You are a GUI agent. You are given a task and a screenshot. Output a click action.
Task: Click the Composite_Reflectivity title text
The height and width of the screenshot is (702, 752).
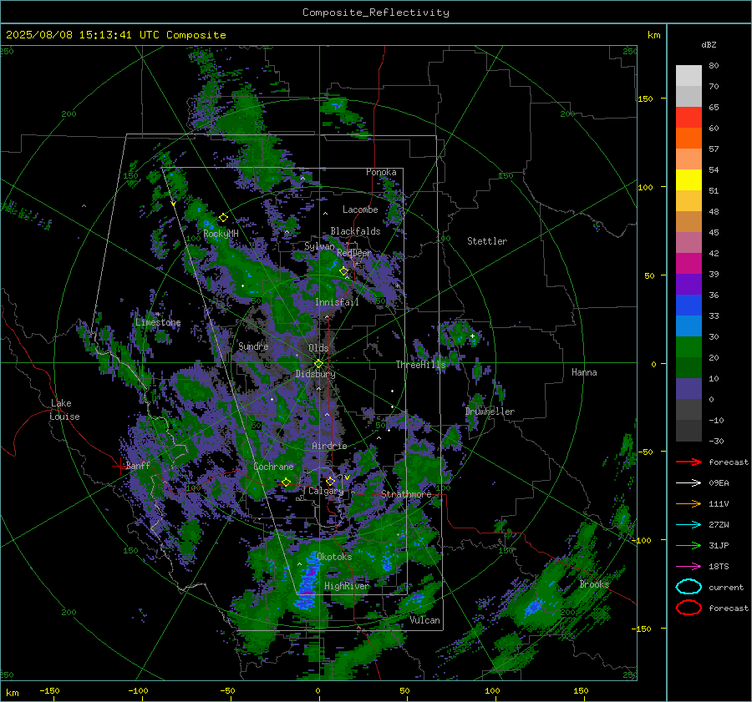point(376,13)
